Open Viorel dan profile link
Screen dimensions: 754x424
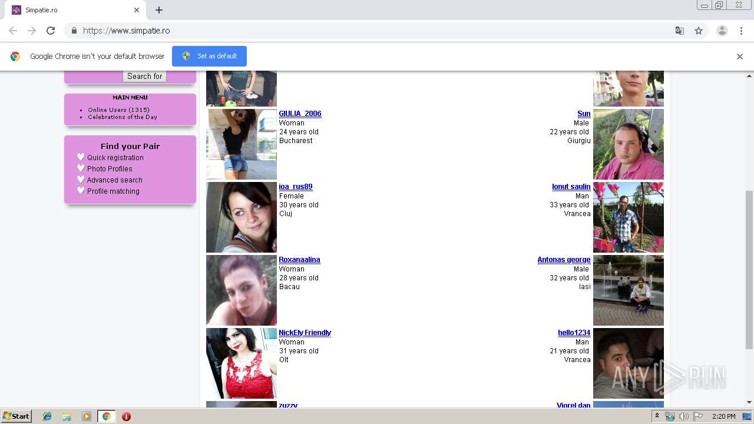coord(573,405)
